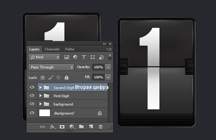Select the Second Digit layer name
Viewport: 216px width, 140px height.
click(x=64, y=88)
